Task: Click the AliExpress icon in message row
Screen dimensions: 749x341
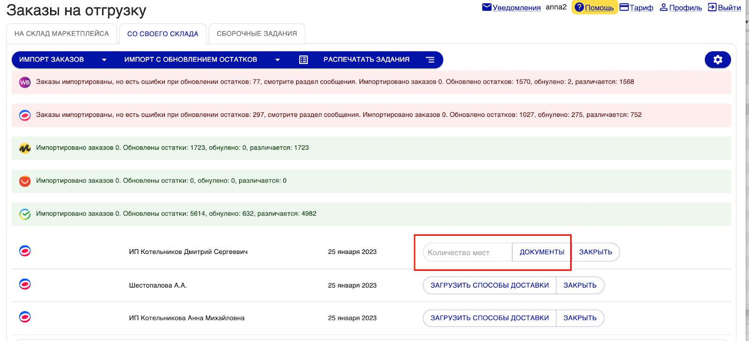Action: click(x=25, y=181)
